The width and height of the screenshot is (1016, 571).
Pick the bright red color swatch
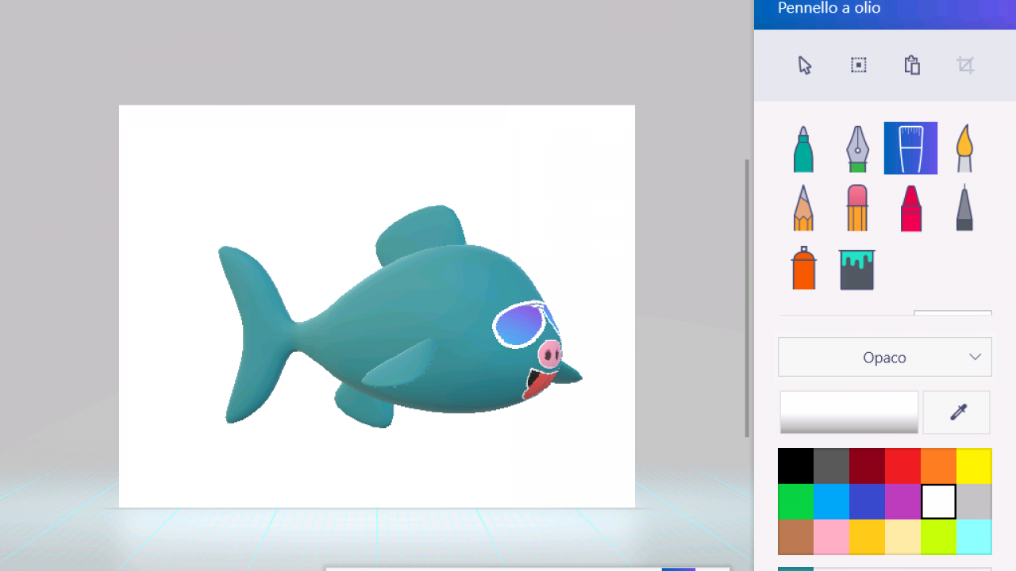click(902, 466)
